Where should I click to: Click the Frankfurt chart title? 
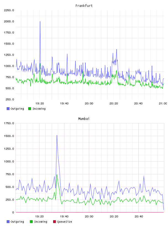[x=84, y=6]
